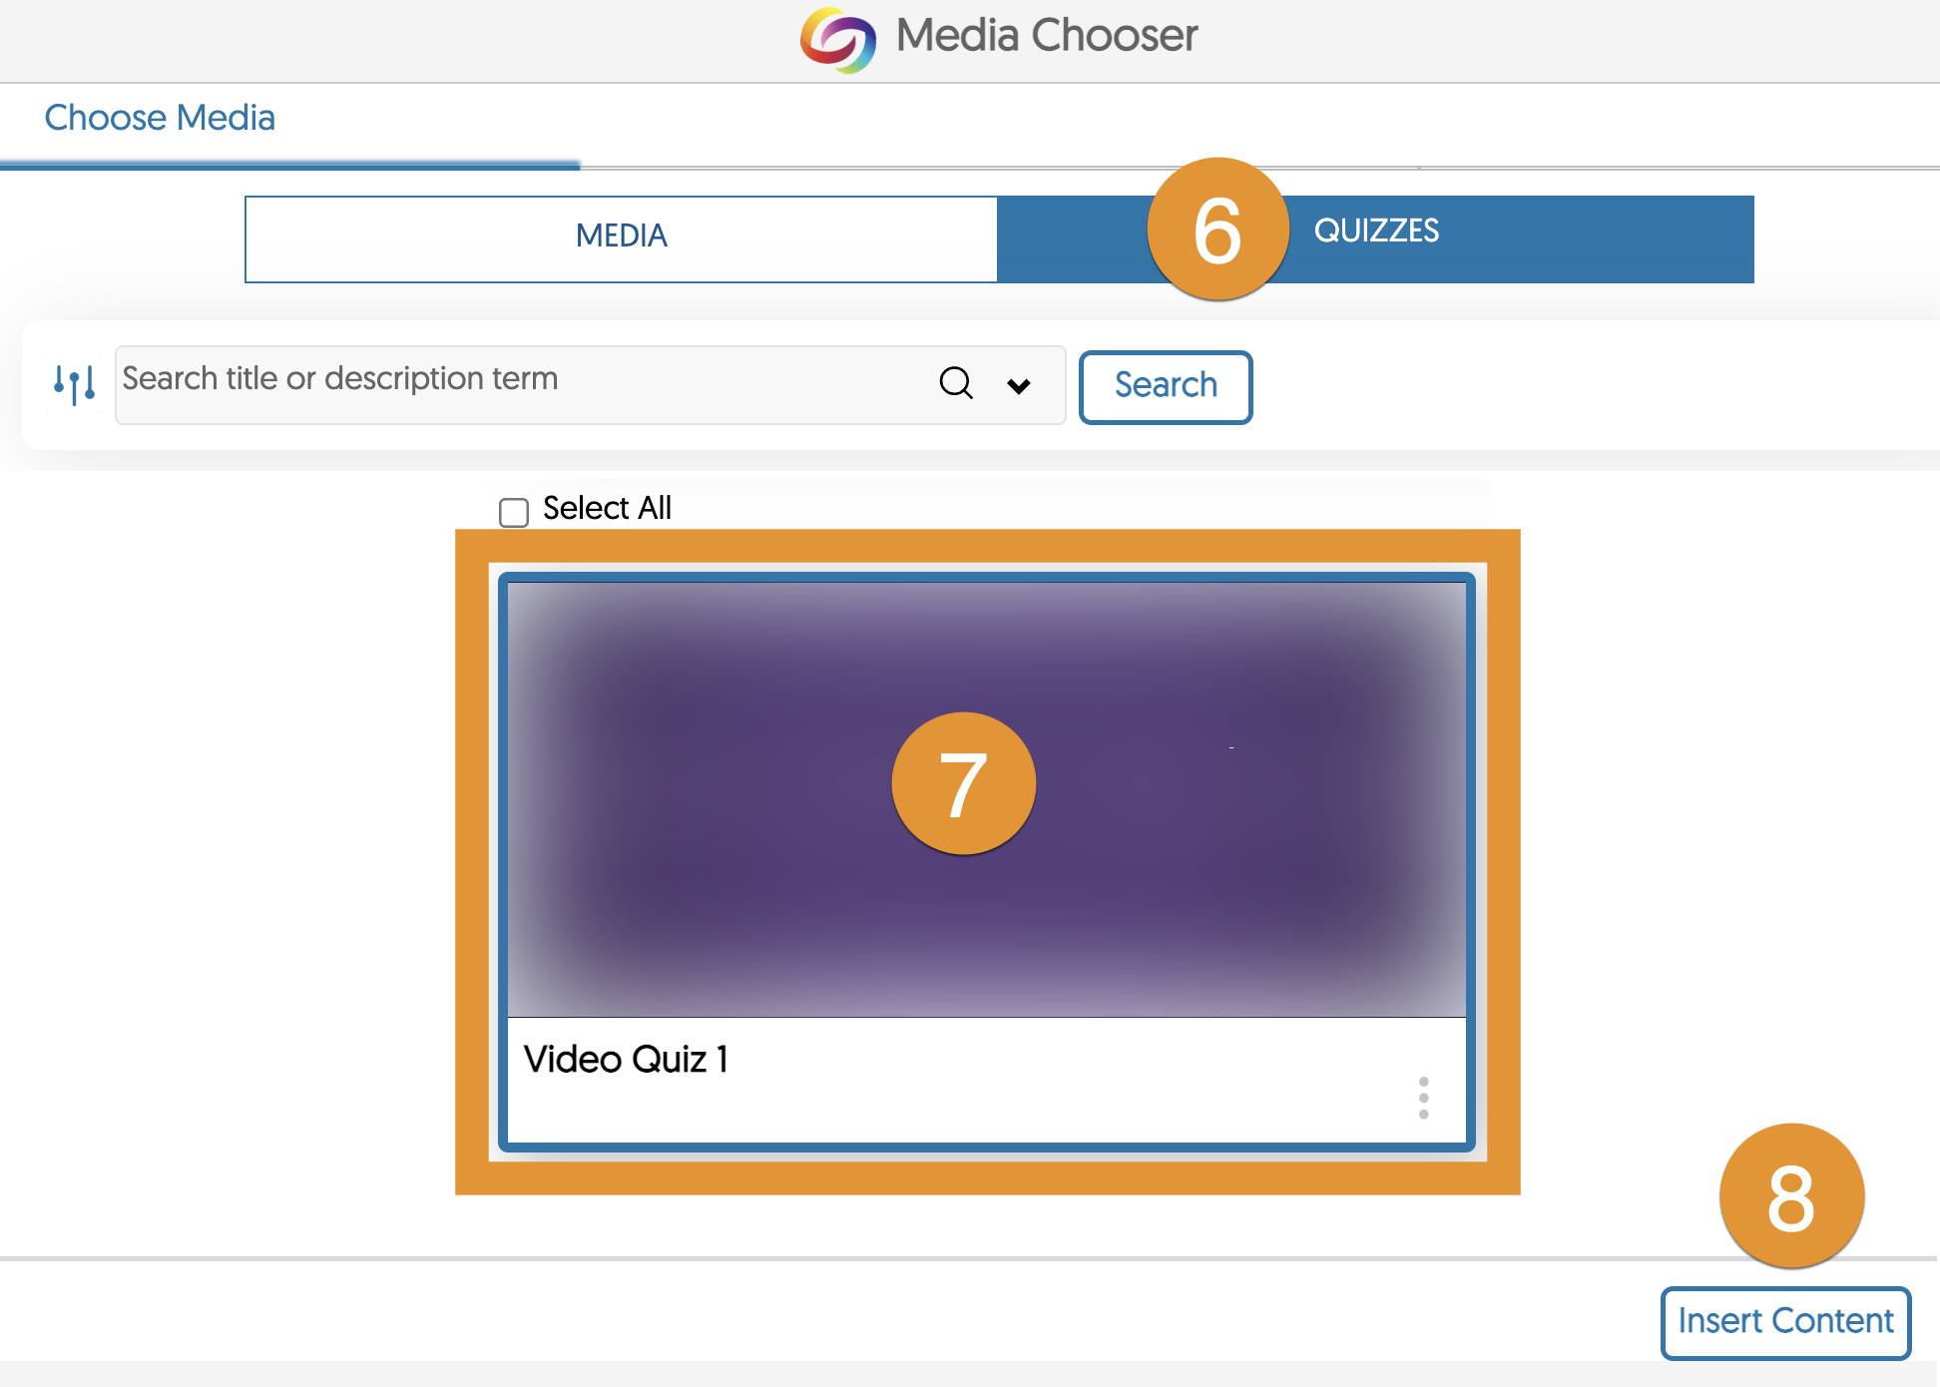1940x1387 pixels.
Task: Select the Choose Media tab
Action: [160, 118]
